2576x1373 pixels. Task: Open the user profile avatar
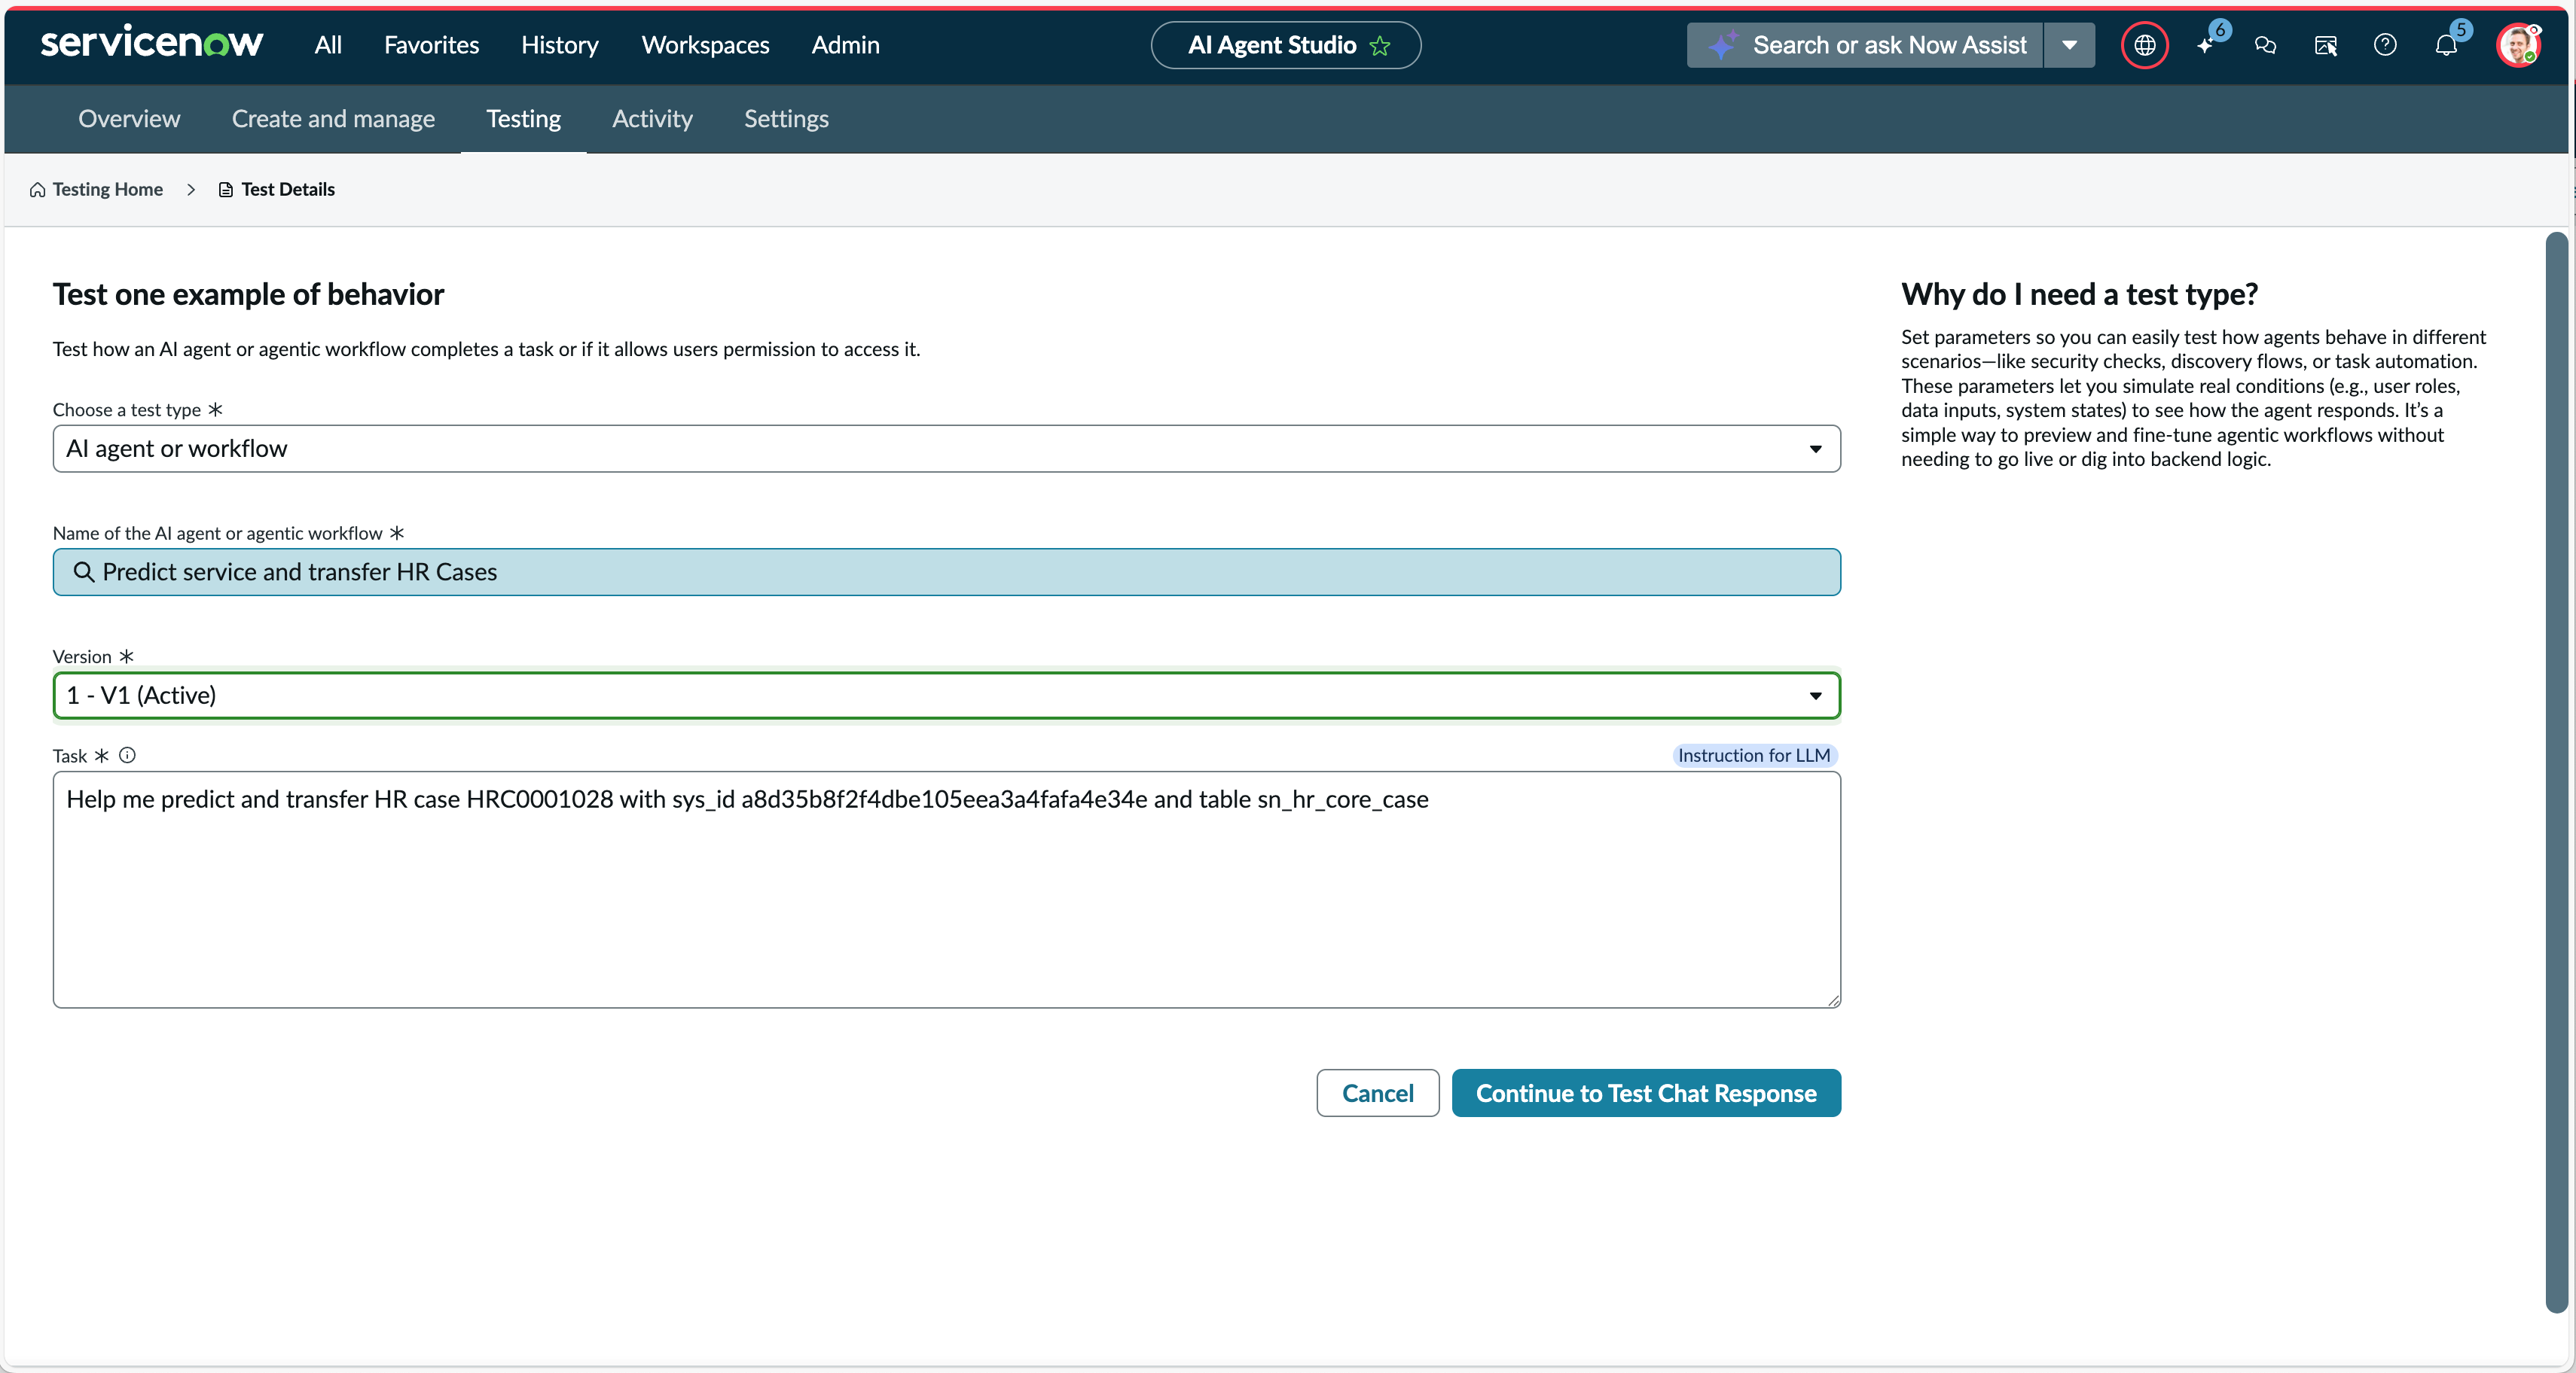[2518, 45]
